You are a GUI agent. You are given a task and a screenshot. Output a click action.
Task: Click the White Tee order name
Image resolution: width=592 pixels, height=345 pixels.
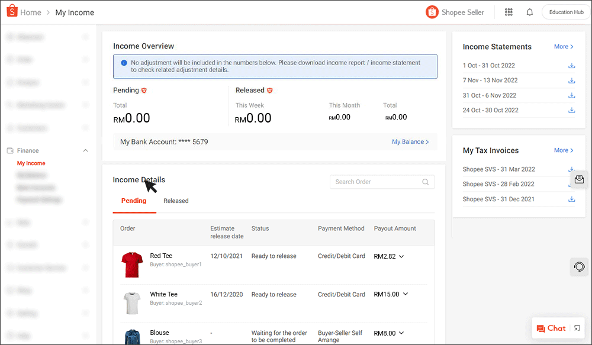point(163,295)
